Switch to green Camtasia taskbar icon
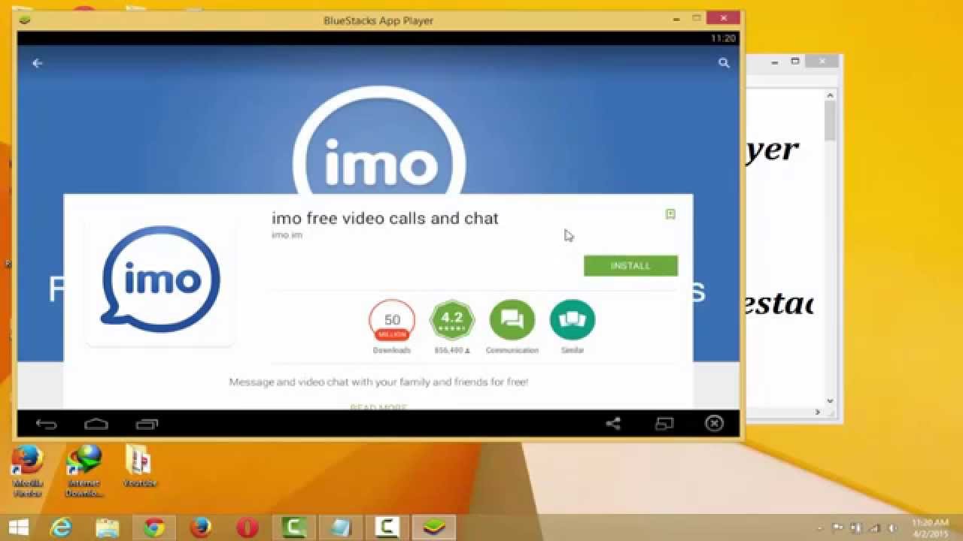The height and width of the screenshot is (541, 963). [x=293, y=527]
